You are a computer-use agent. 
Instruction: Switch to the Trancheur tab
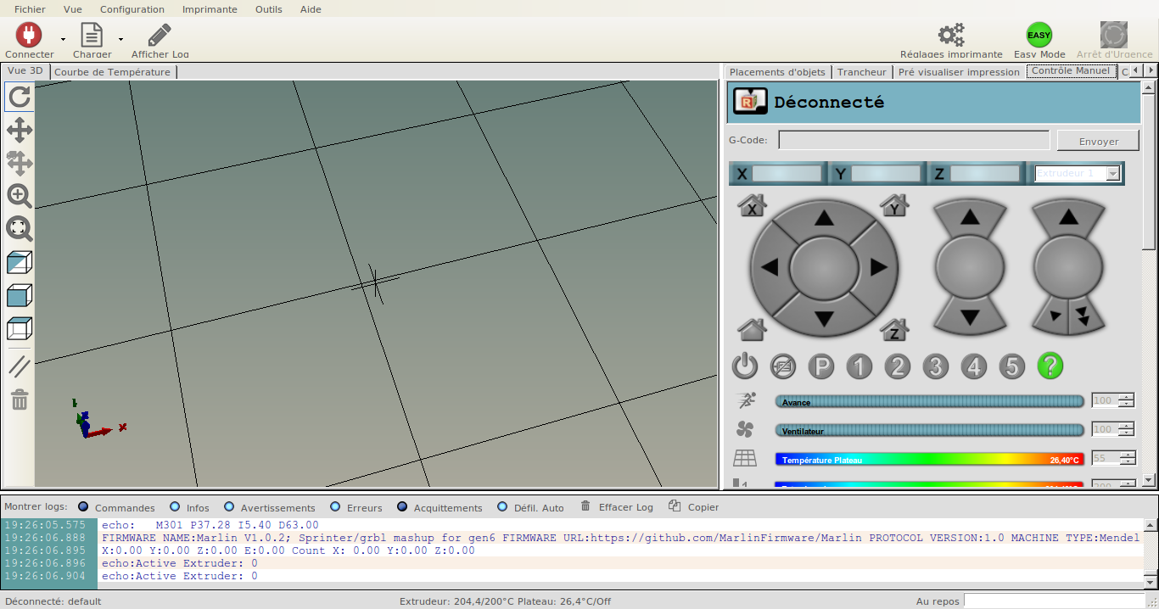coord(862,71)
